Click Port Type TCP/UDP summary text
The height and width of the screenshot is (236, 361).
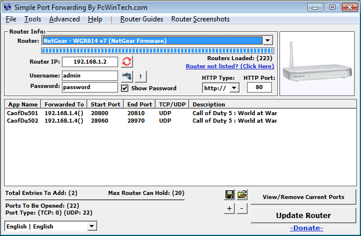click(49, 212)
